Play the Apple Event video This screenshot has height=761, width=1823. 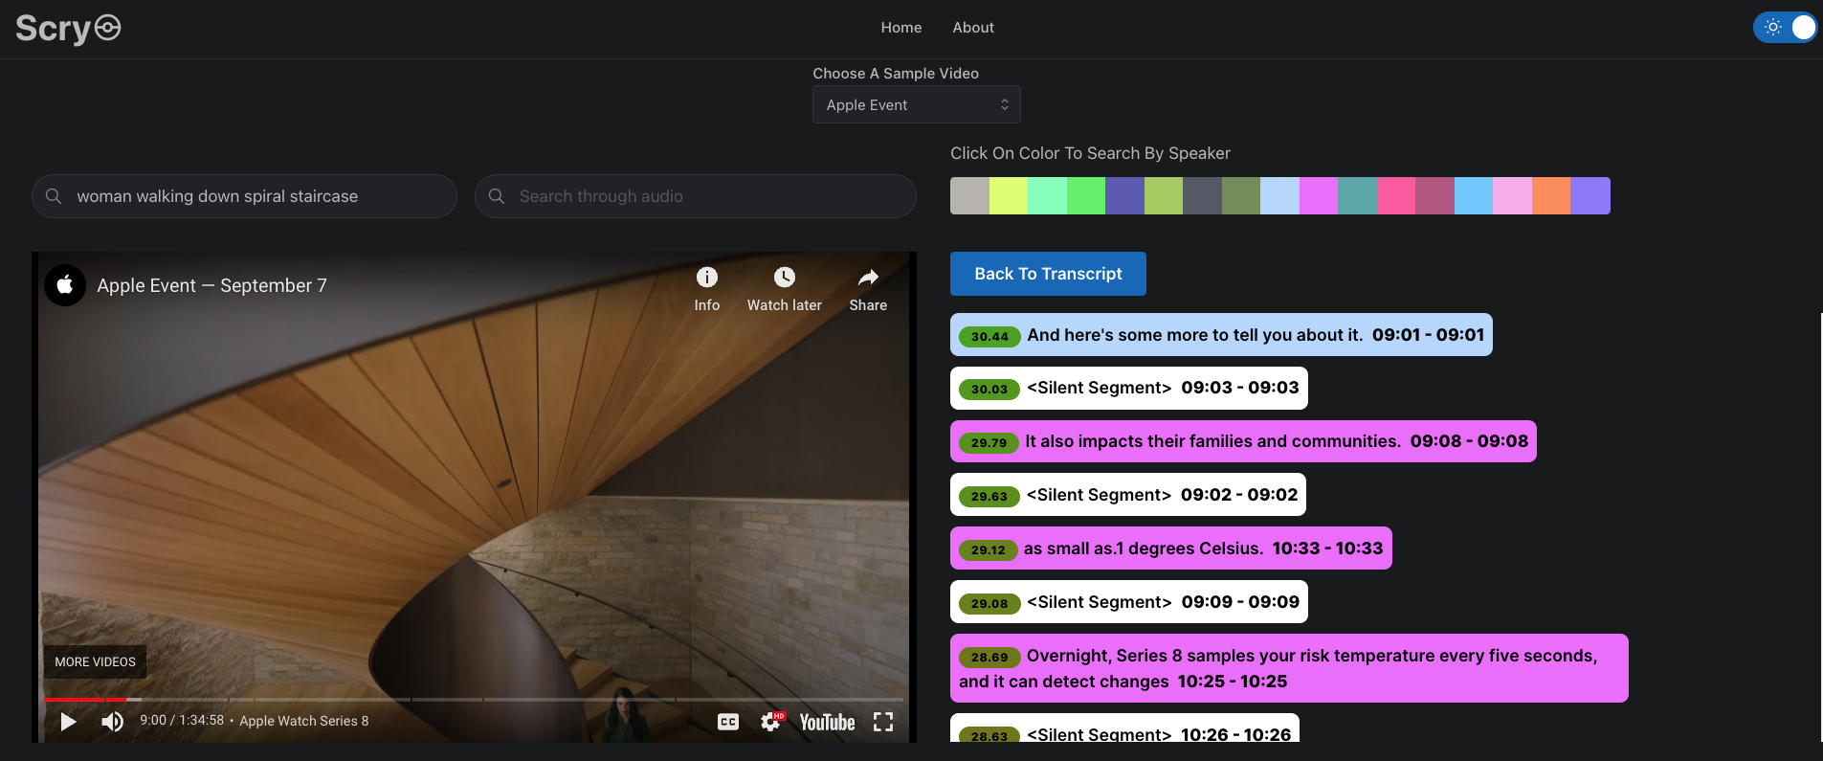click(x=68, y=722)
